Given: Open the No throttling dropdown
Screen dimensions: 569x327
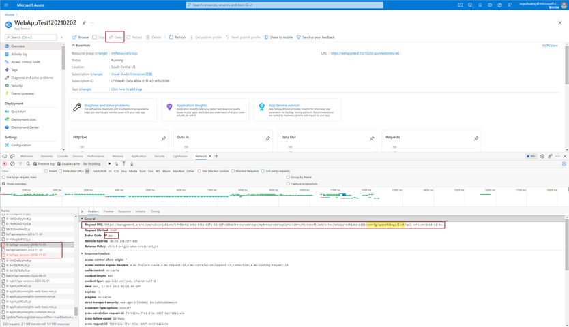Looking at the screenshot, I should 97,164.
